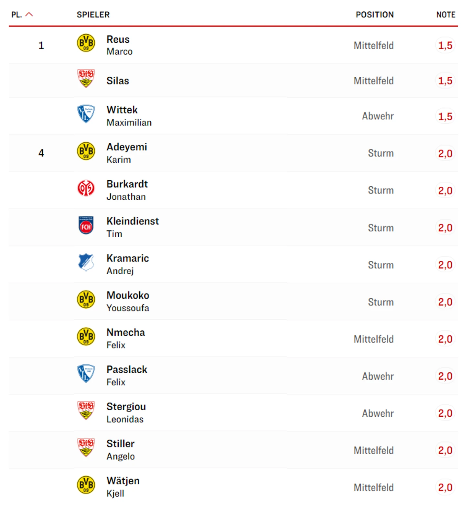Screen dimensions: 472x505
Task: Open Kjell Wätjen player link
Action: tap(123, 487)
